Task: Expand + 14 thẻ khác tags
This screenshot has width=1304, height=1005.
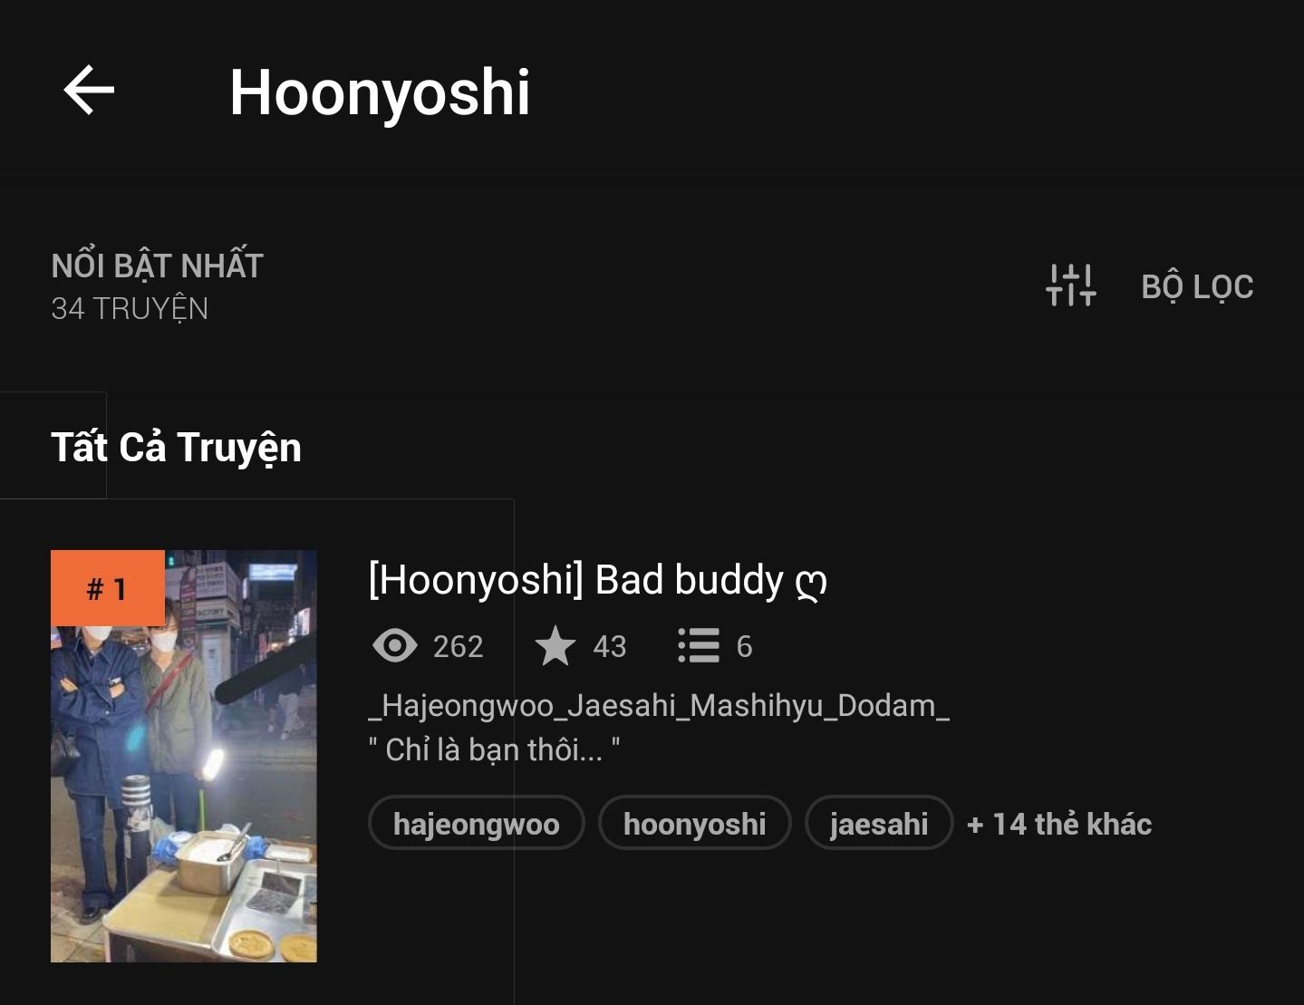Action: click(x=1059, y=824)
